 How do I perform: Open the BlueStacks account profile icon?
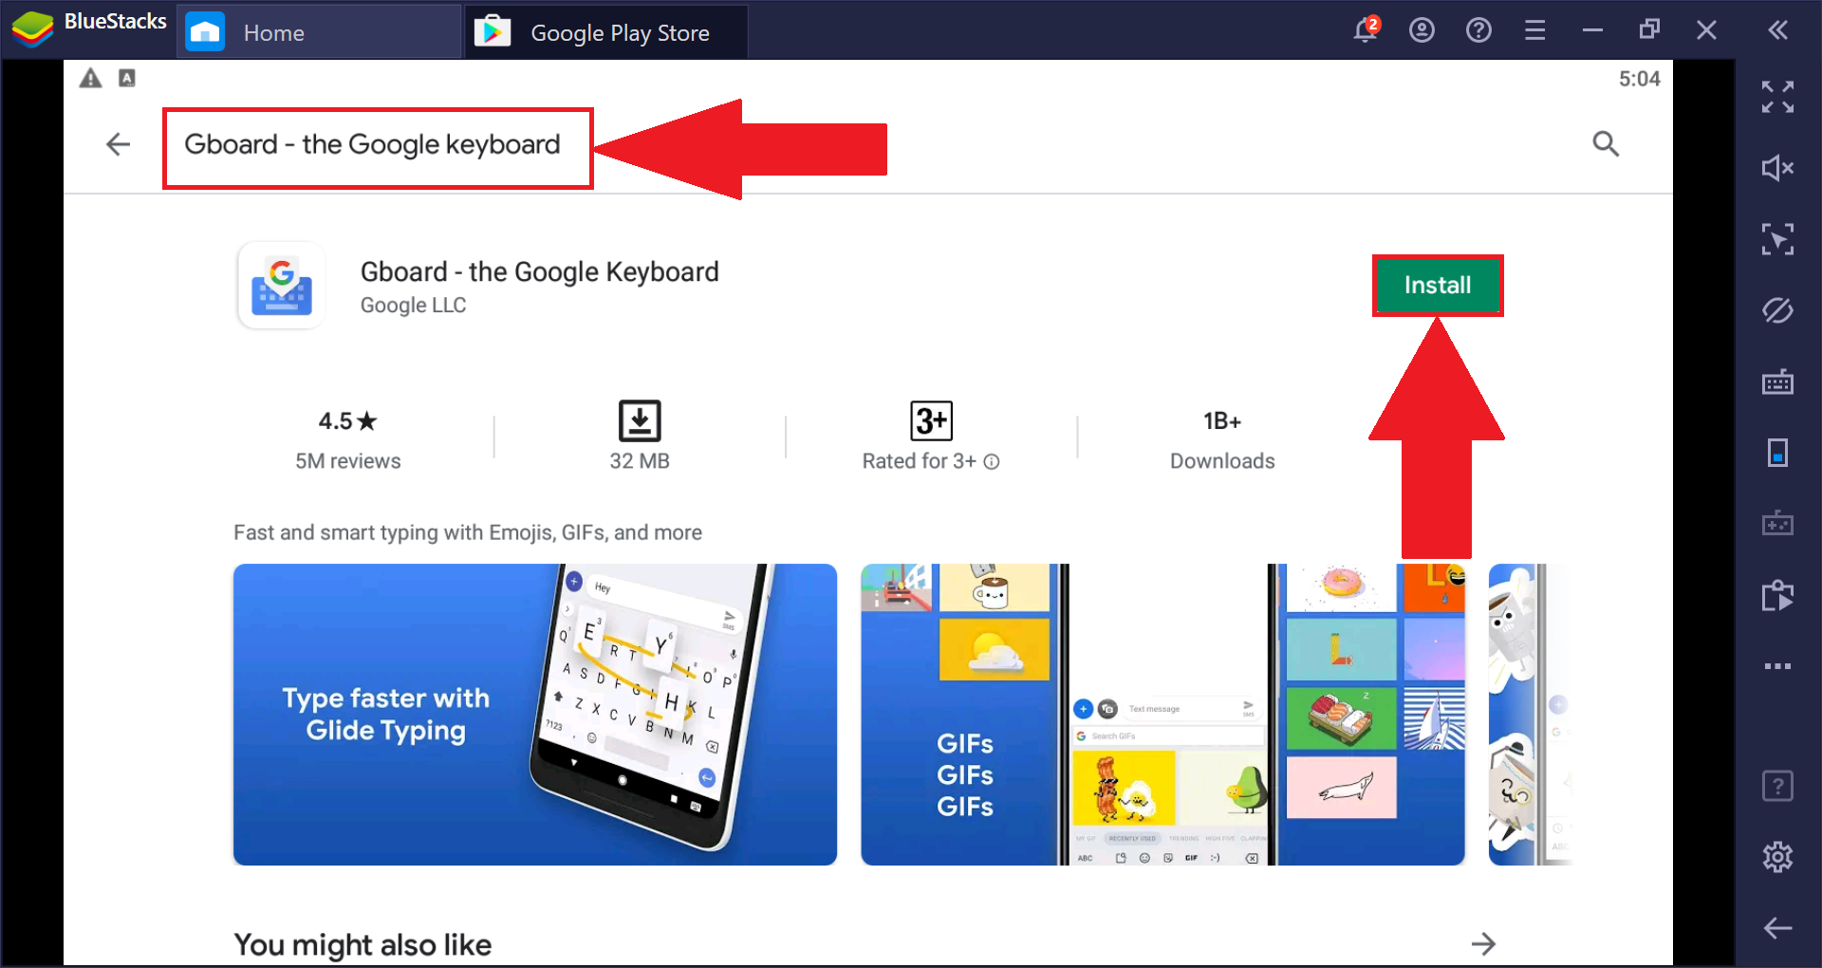(x=1422, y=30)
